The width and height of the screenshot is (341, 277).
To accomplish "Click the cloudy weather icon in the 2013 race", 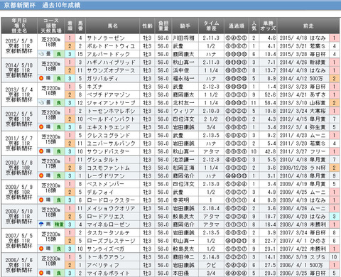I will [41, 103].
